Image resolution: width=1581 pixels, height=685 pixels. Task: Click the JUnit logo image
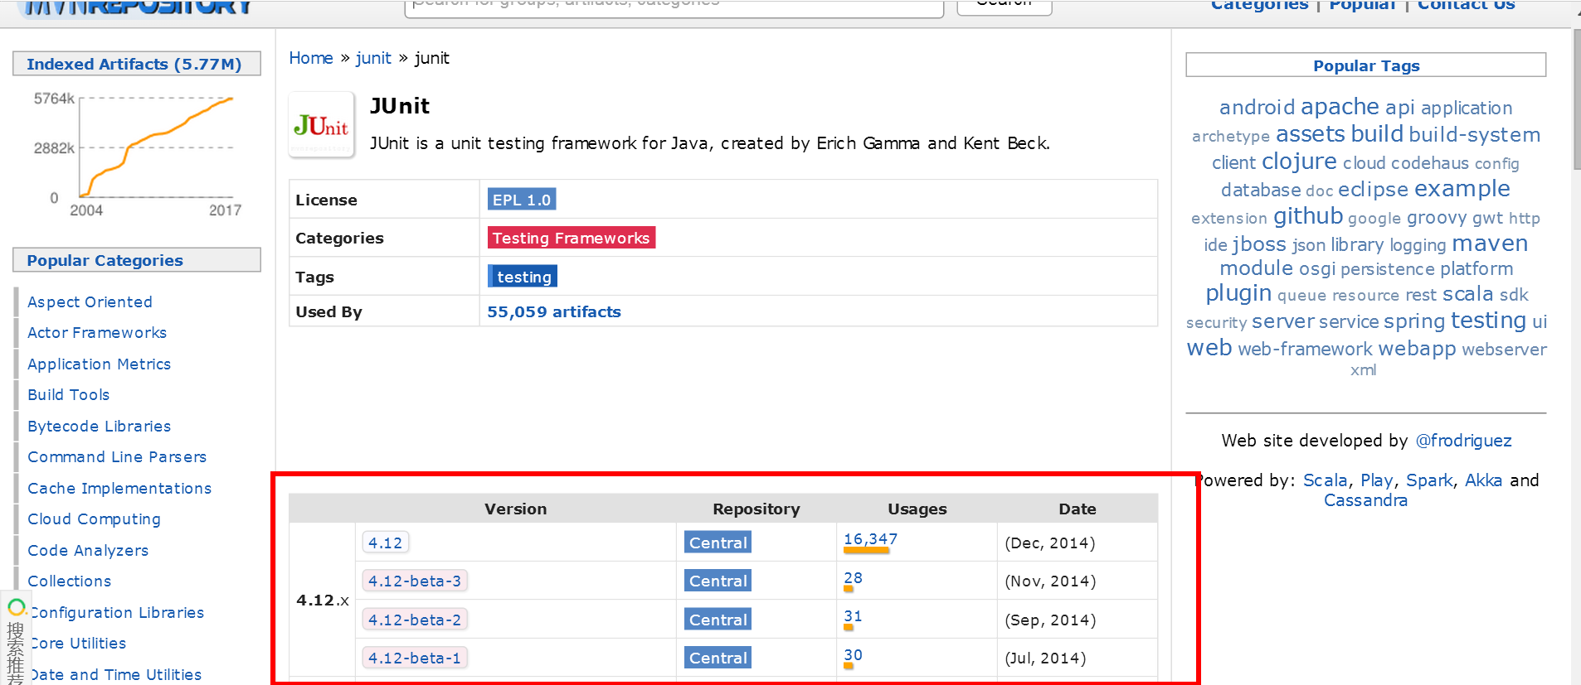[x=321, y=125]
